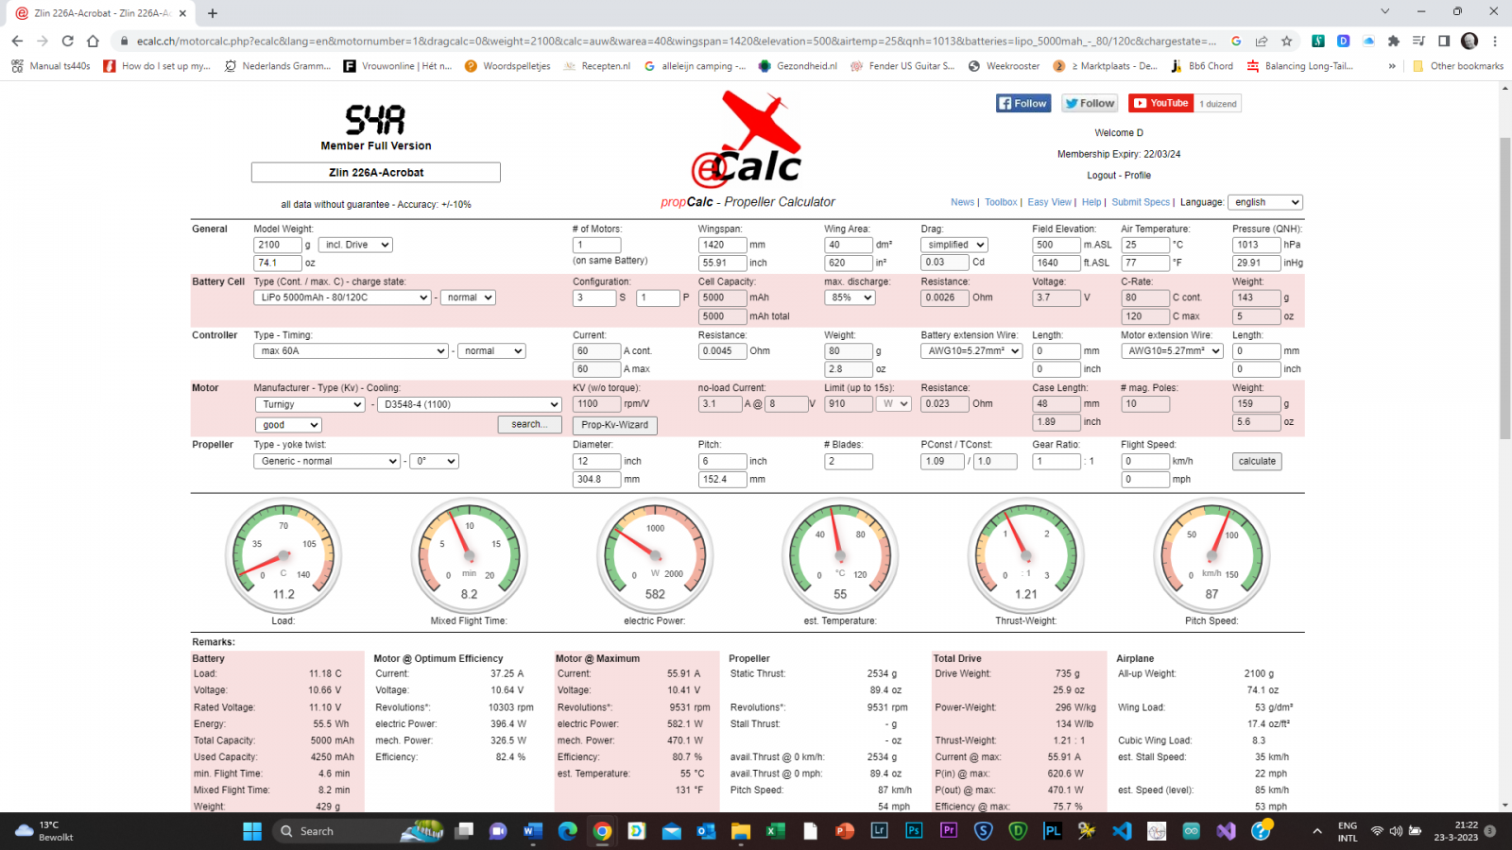1512x850 pixels.
Task: Open the battery type LiPo 5000mAh dropdown
Action: (342, 297)
